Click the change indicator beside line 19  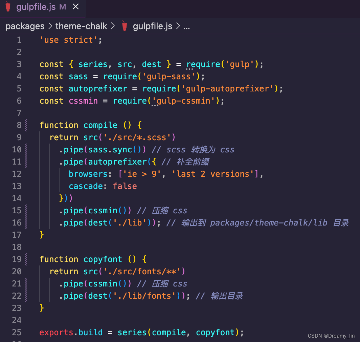tap(26, 259)
